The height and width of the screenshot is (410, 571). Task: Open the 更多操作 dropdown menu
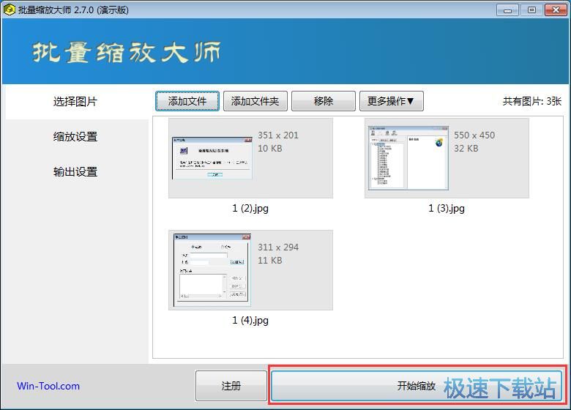(x=392, y=101)
